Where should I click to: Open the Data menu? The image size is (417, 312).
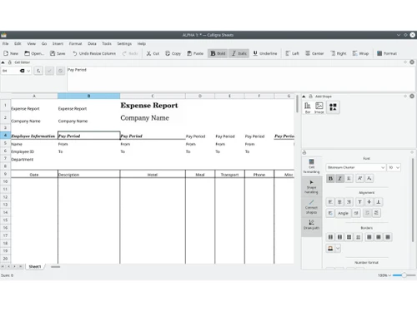tap(92, 43)
